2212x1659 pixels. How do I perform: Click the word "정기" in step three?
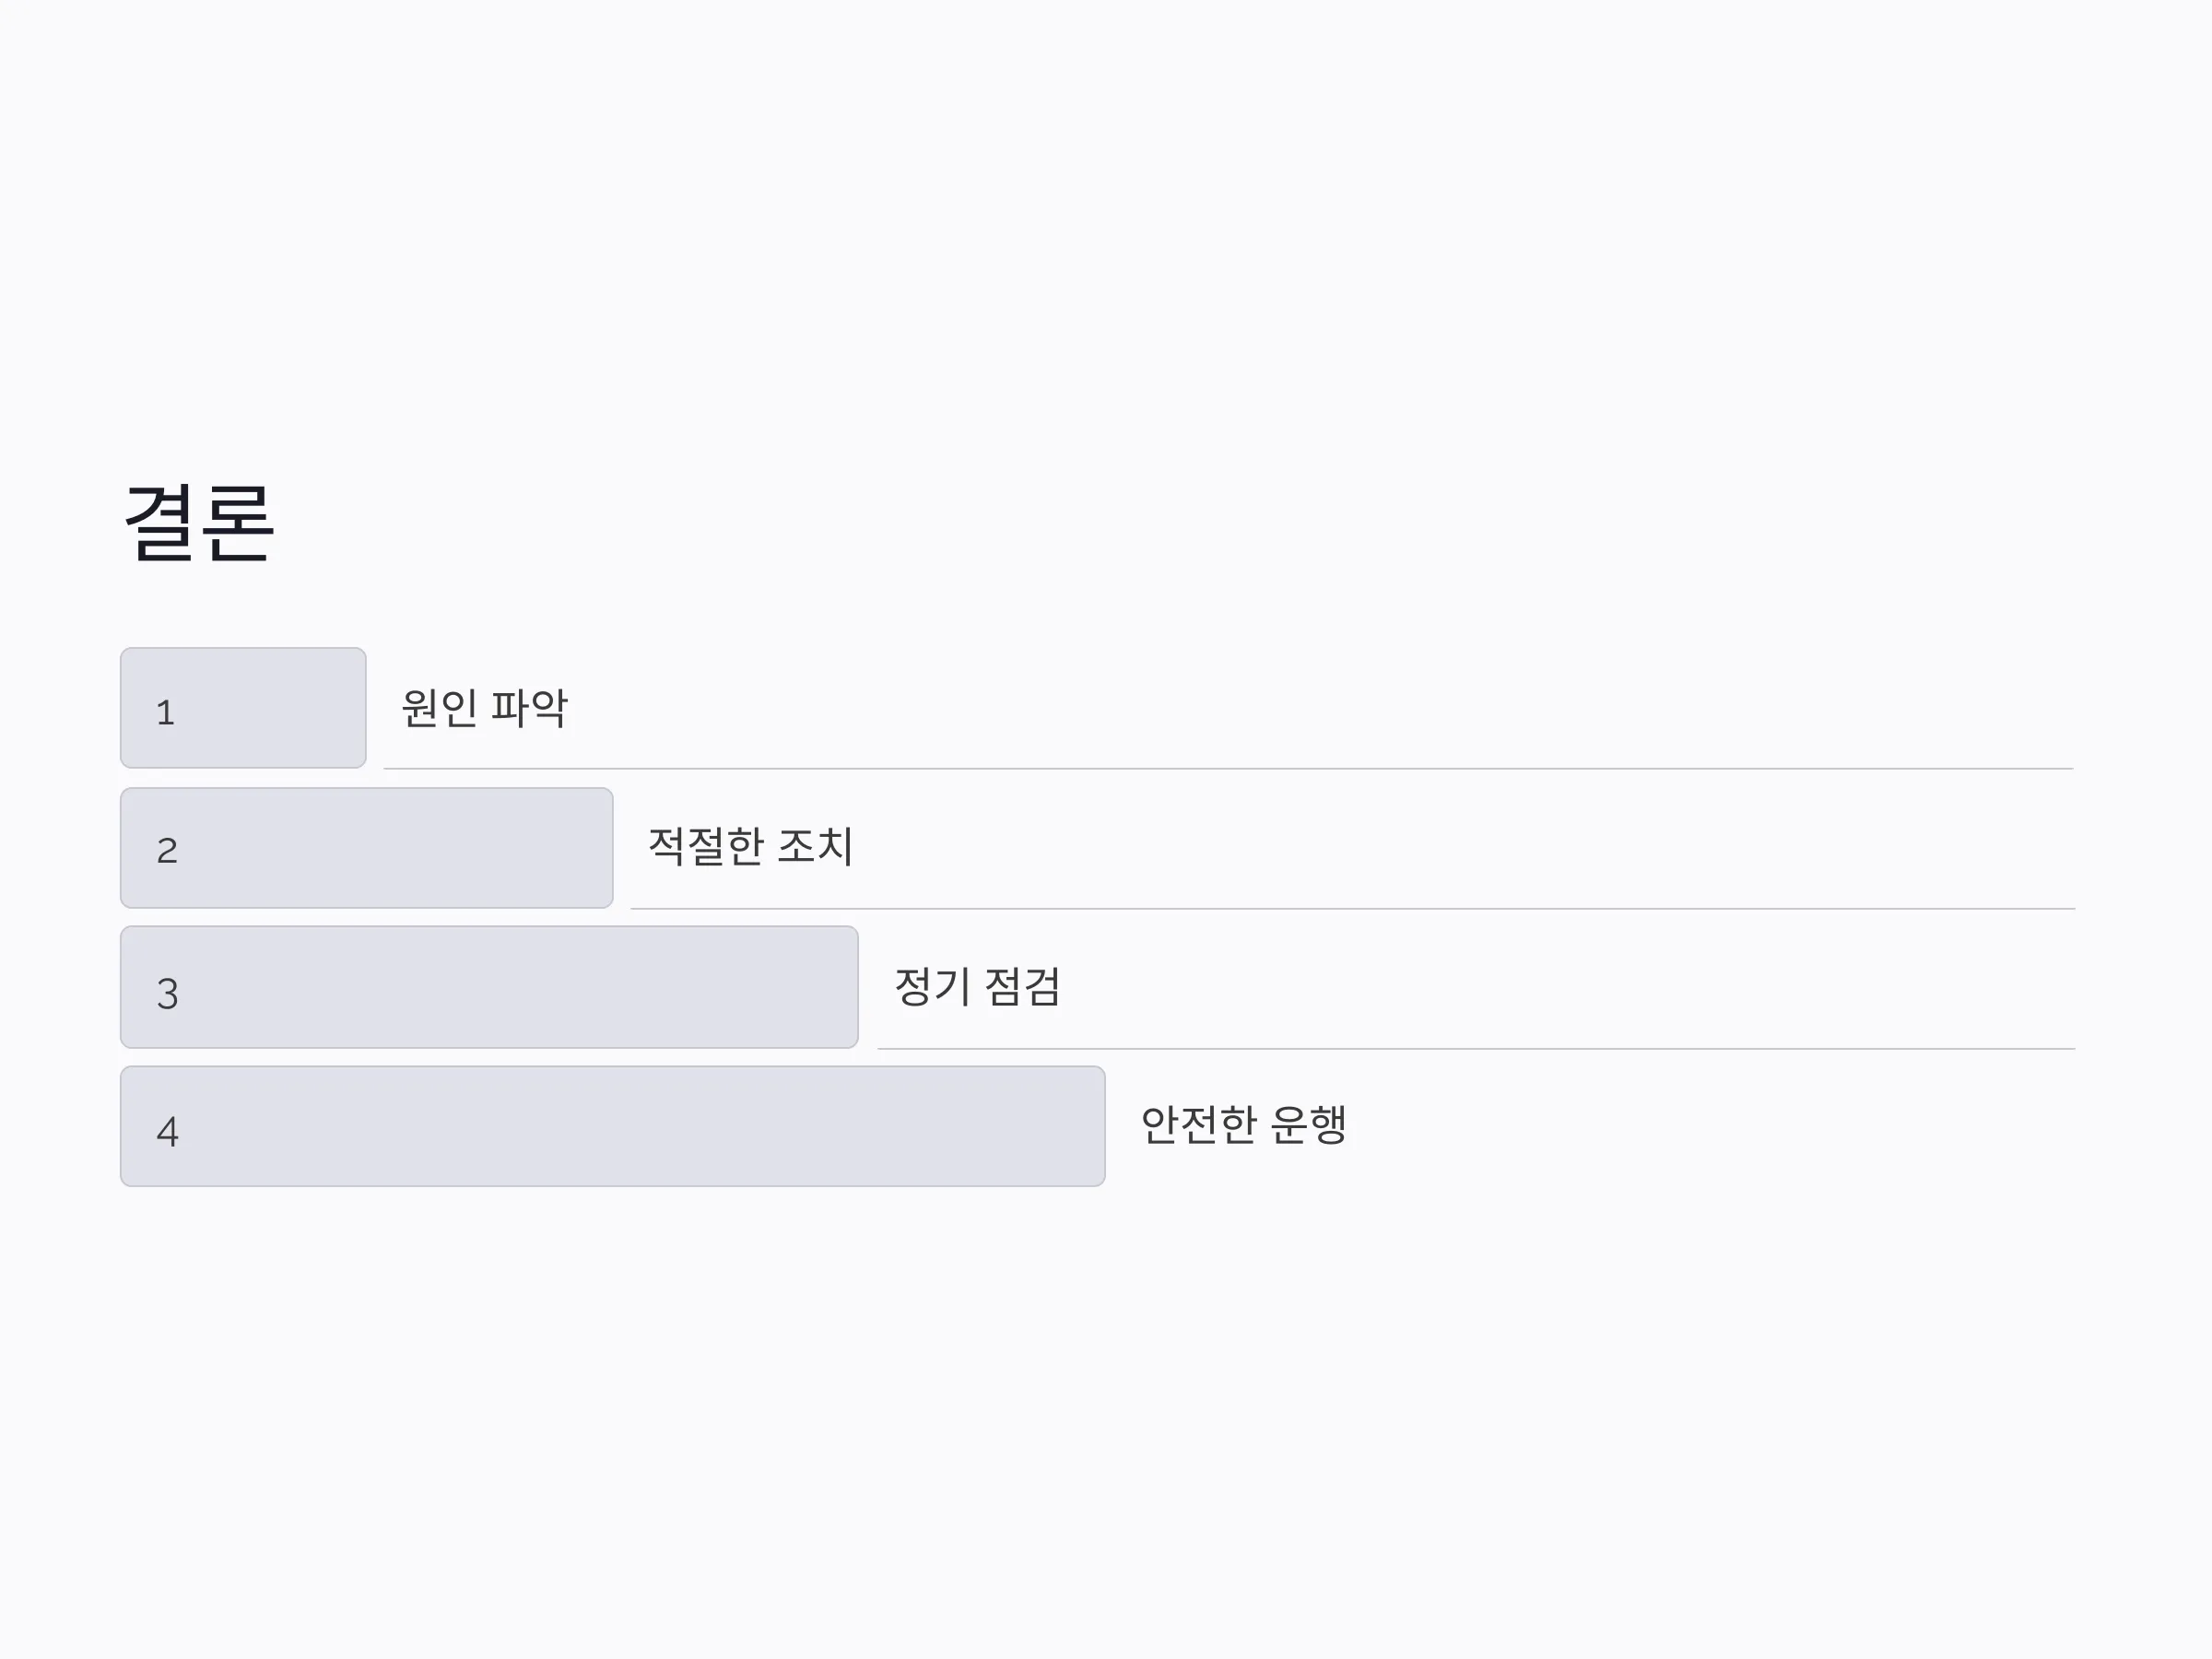pos(933,987)
